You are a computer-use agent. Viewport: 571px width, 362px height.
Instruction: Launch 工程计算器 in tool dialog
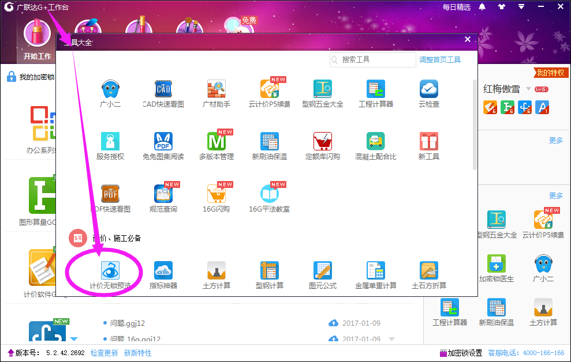pyautogui.click(x=376, y=94)
